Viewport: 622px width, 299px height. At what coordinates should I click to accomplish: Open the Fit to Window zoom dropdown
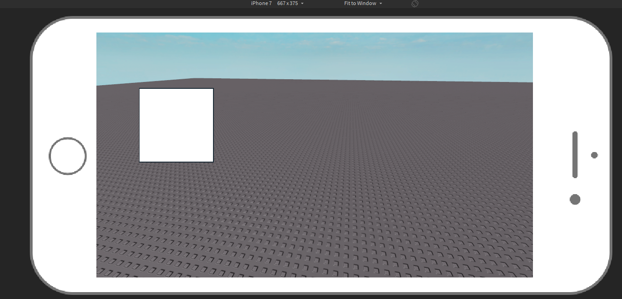pyautogui.click(x=363, y=4)
